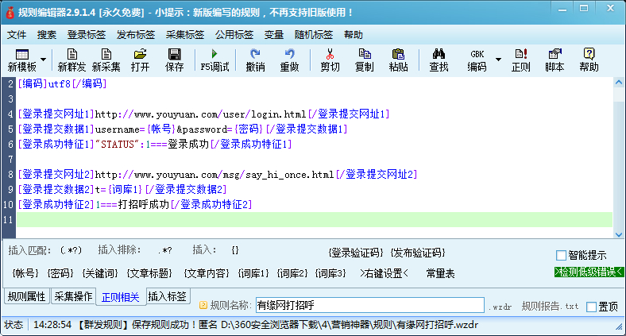Expand the GBK 编码 dropdown arrow
This screenshot has height=336, width=626.
coord(498,60)
